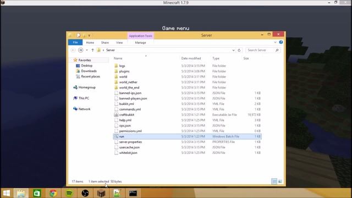352x198 pixels.
Task: Click the Back navigation arrow
Action: [73, 50]
